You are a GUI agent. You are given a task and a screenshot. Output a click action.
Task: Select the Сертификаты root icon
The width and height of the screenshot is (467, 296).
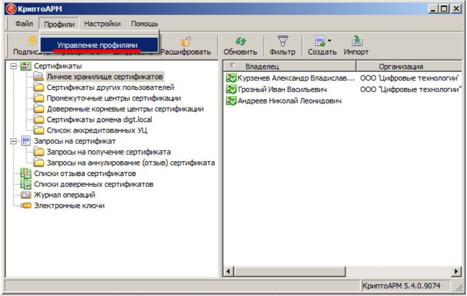point(26,66)
